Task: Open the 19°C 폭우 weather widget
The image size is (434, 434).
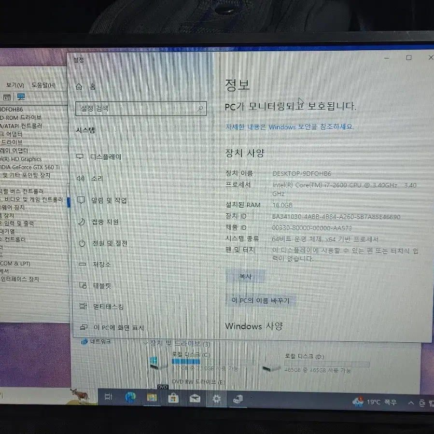Action: 375,402
